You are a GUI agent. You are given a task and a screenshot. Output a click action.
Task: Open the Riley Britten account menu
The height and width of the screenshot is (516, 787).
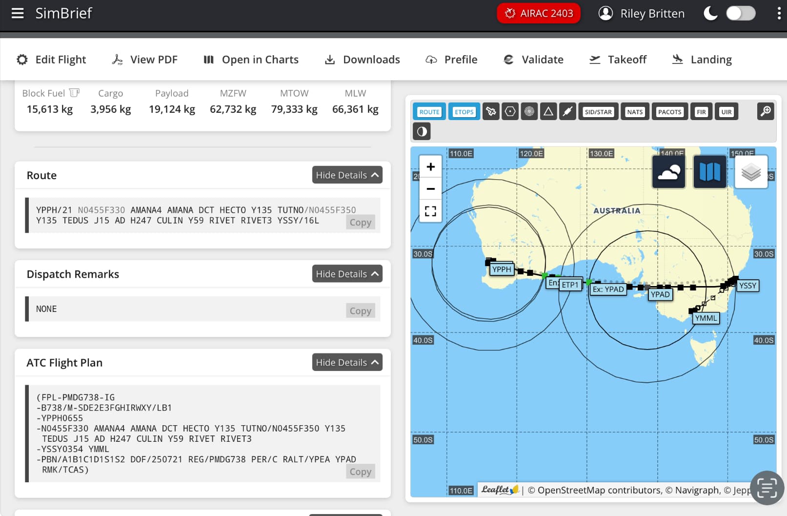642,13
